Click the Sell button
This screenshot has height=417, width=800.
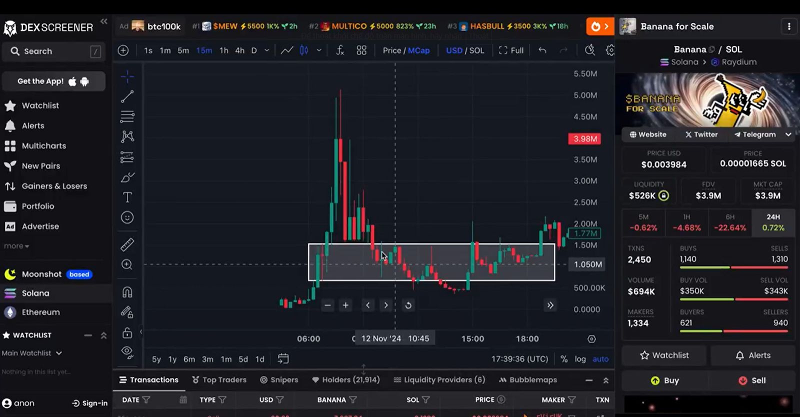752,380
